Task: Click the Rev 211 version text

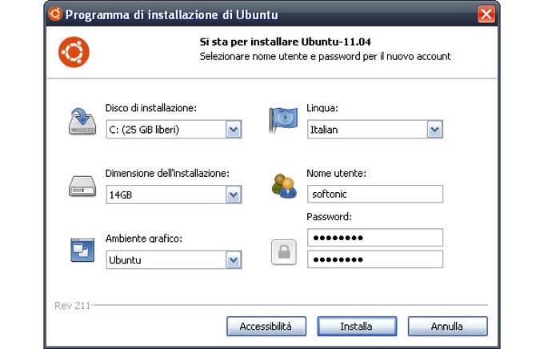Action: [72, 306]
